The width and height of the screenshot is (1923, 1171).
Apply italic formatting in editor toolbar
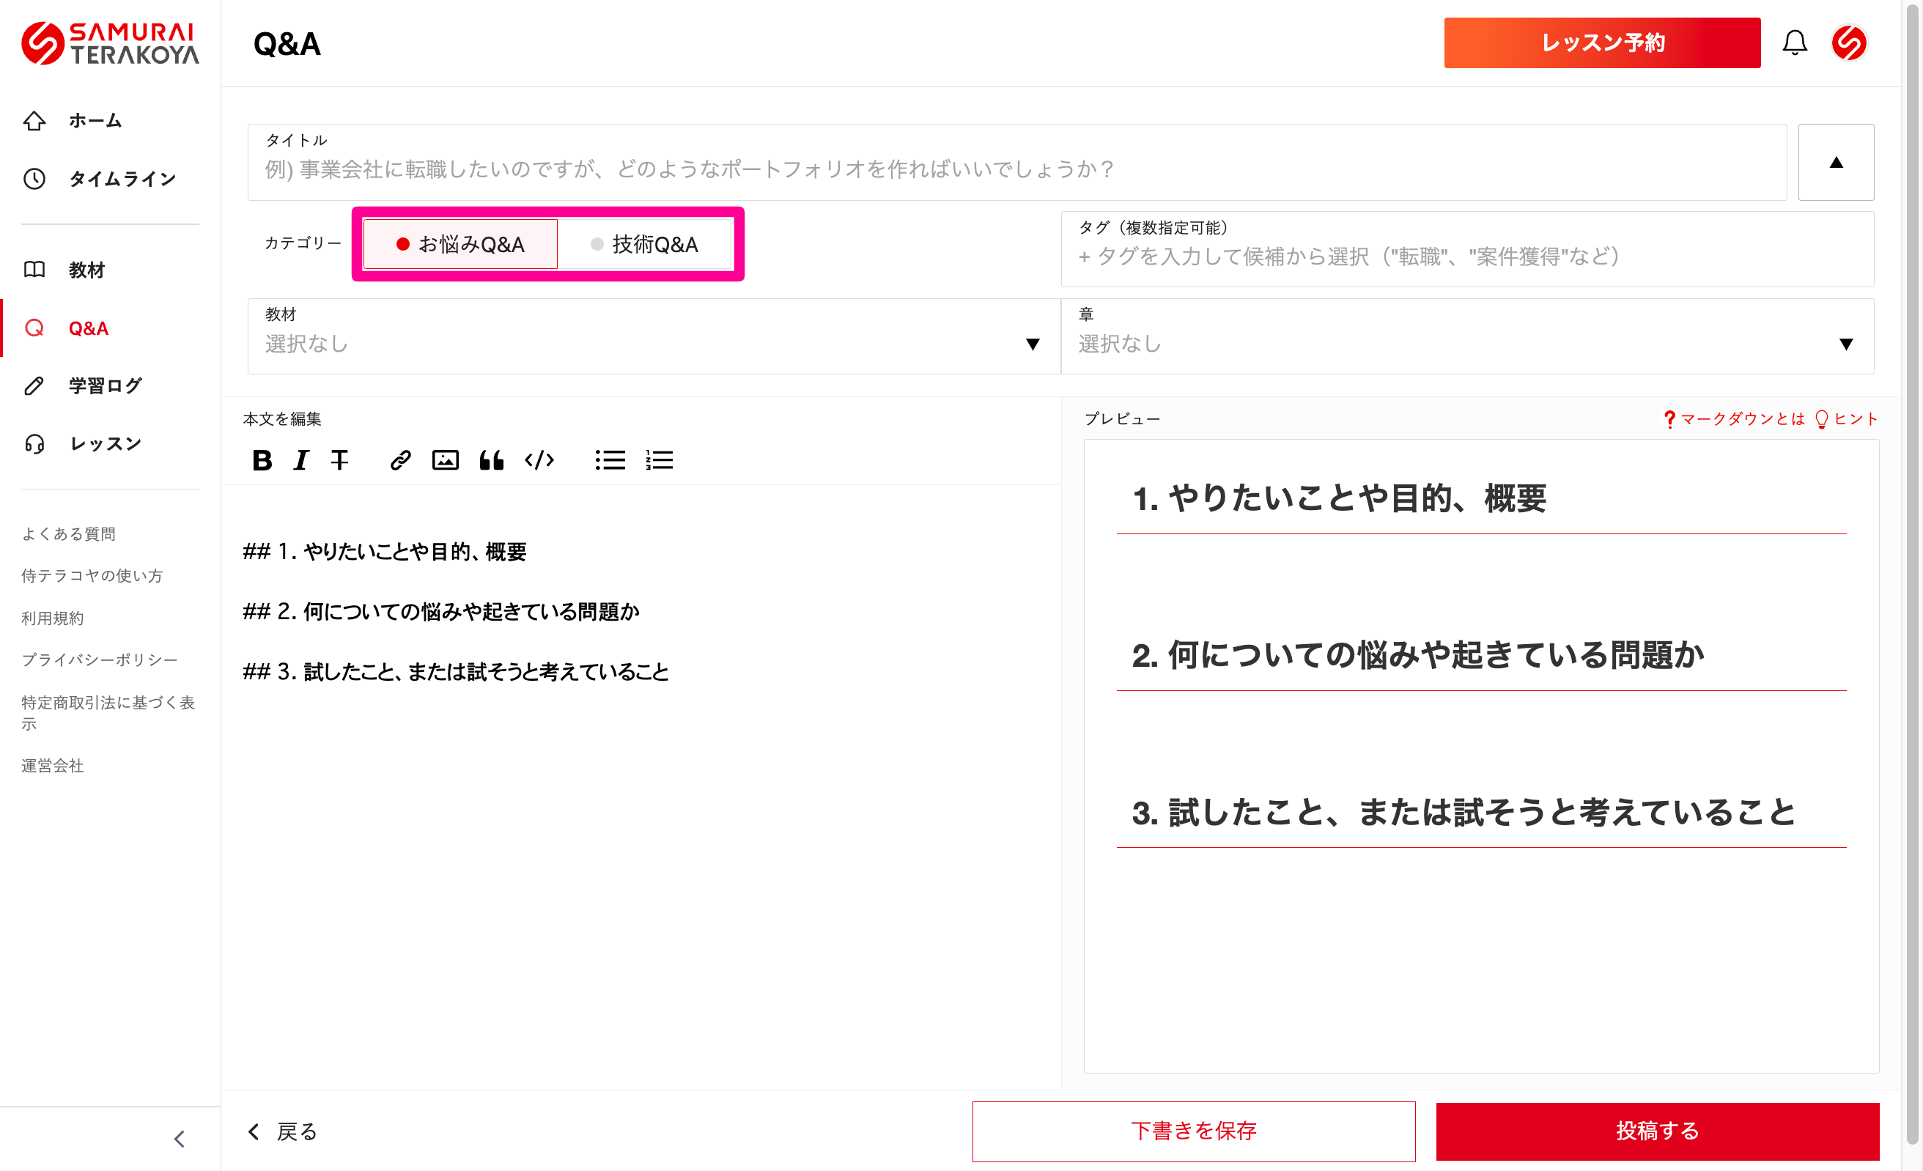301,460
